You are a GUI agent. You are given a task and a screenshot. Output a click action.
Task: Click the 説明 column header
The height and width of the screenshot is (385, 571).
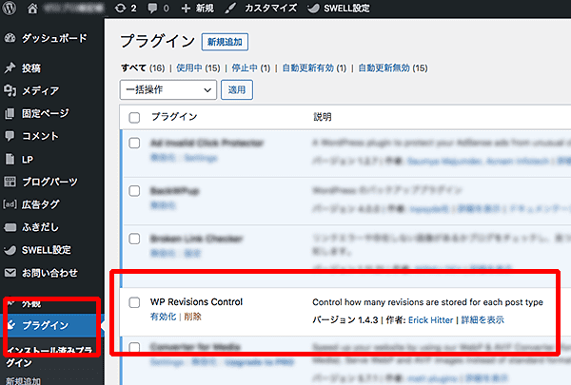tap(323, 117)
